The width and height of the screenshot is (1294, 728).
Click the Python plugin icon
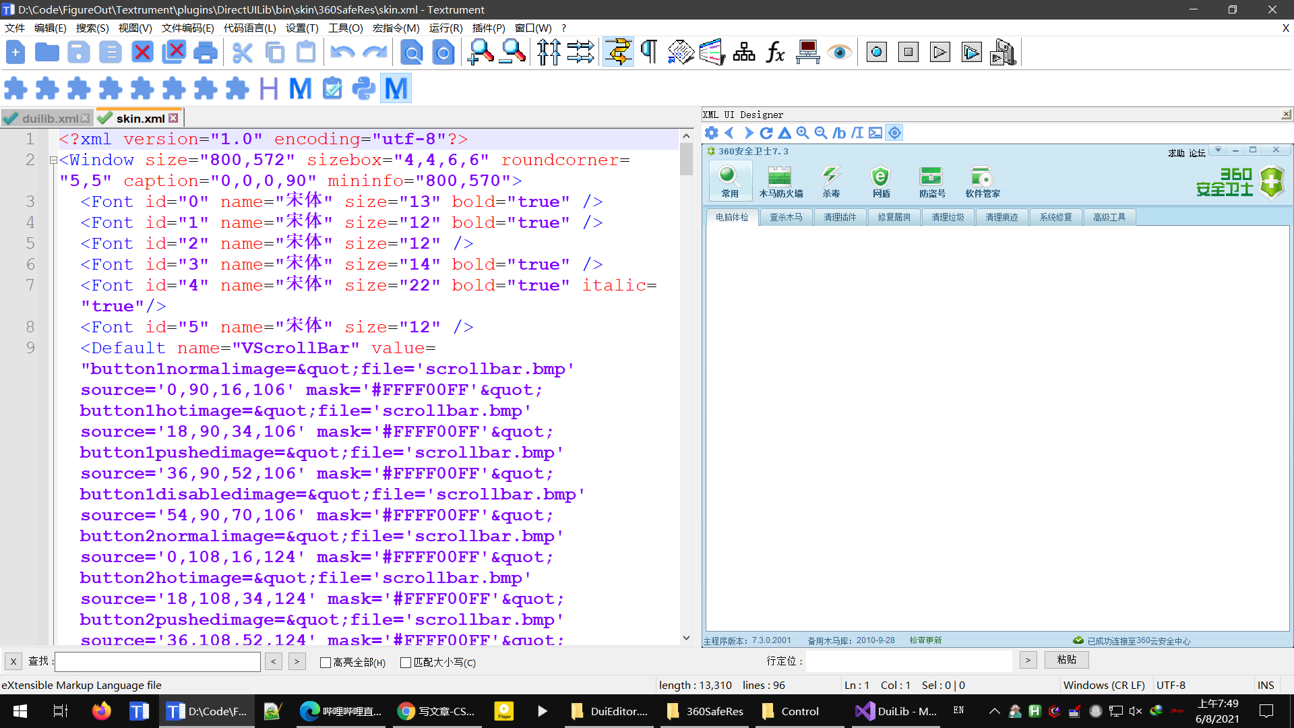pyautogui.click(x=364, y=88)
